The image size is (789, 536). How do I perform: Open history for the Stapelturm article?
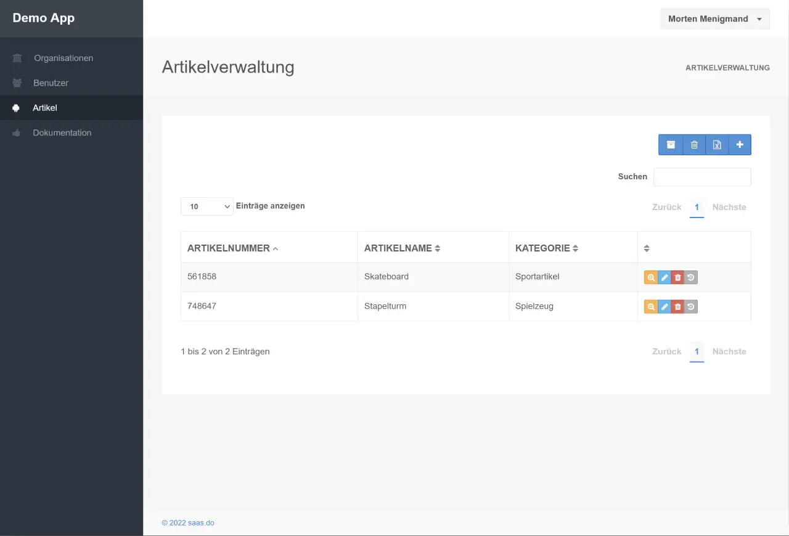tap(691, 306)
